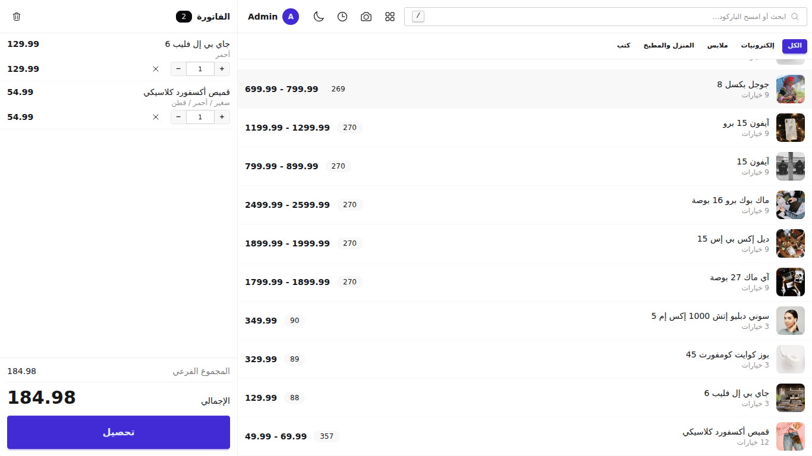This screenshot has height=456, width=812.
Task: Click stock badge 88
Action: coord(295,398)
